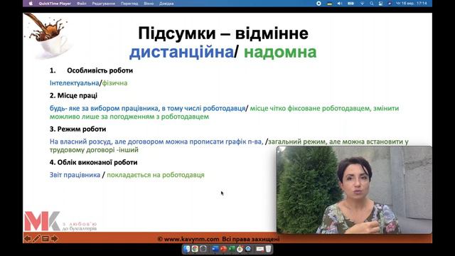Click text 'місце чітко фіксоване роботодавцем'
Viewport: 455px width, 256px height.
310,108
